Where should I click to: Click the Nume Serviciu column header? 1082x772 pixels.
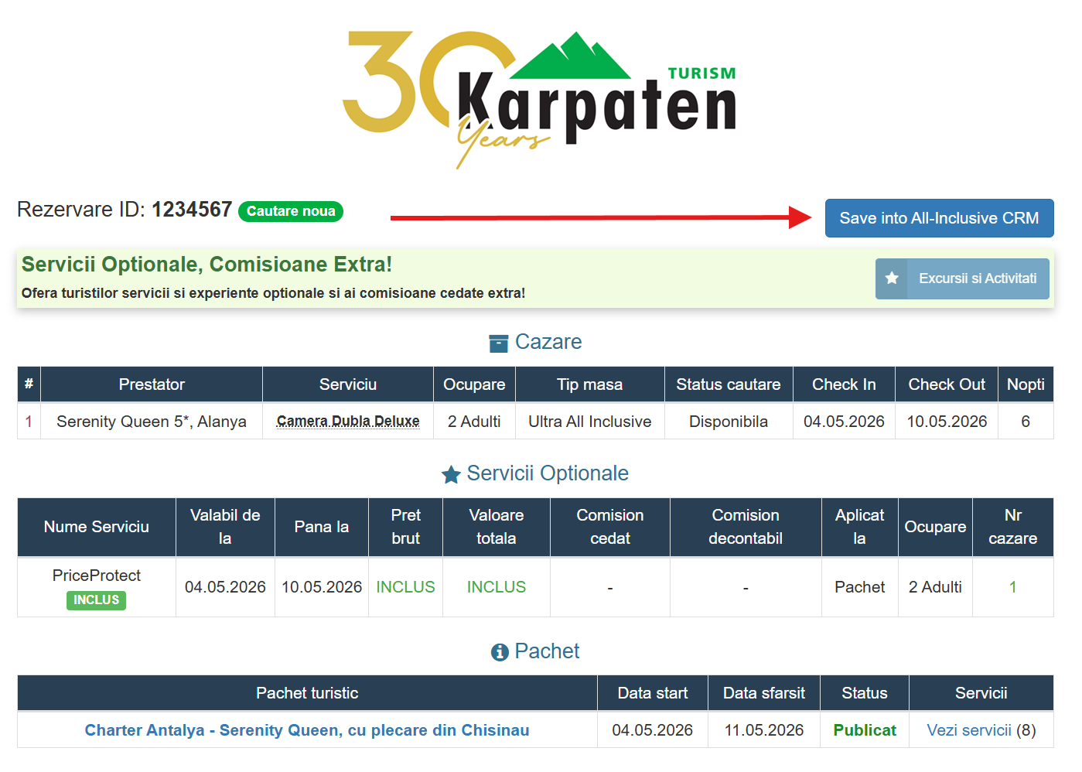point(97,527)
